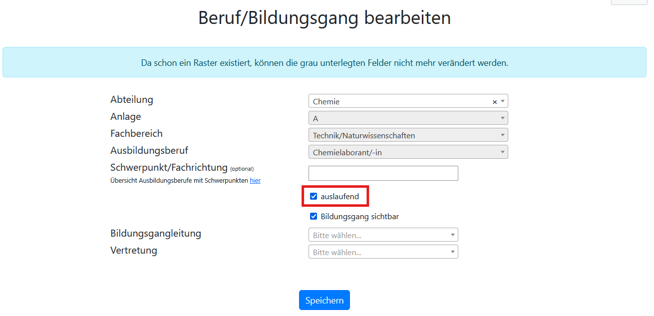Click the greyed Anlage dropdown showing A

[x=408, y=118]
